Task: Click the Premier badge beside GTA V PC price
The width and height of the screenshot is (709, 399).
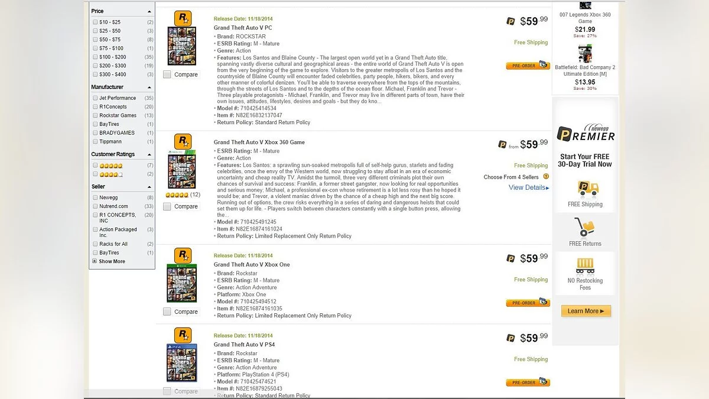Action: pyautogui.click(x=511, y=22)
